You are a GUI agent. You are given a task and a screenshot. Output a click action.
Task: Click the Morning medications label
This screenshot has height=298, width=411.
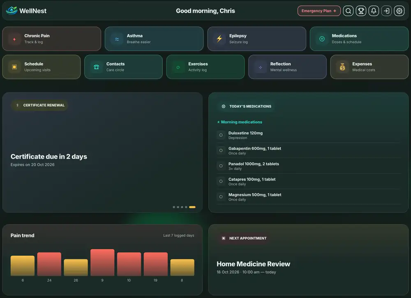point(241,122)
